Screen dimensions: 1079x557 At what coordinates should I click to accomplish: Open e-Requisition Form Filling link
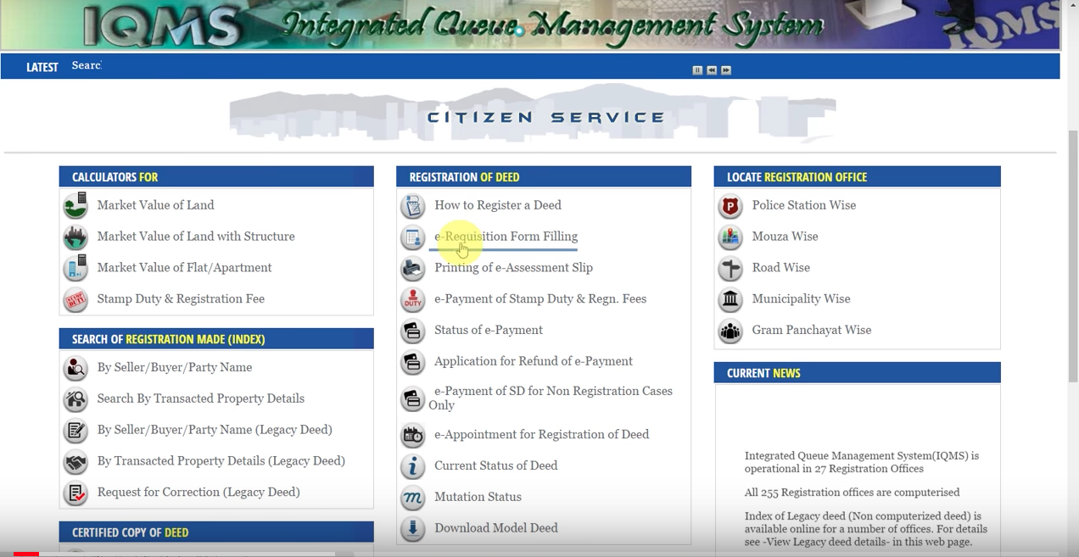pyautogui.click(x=506, y=237)
